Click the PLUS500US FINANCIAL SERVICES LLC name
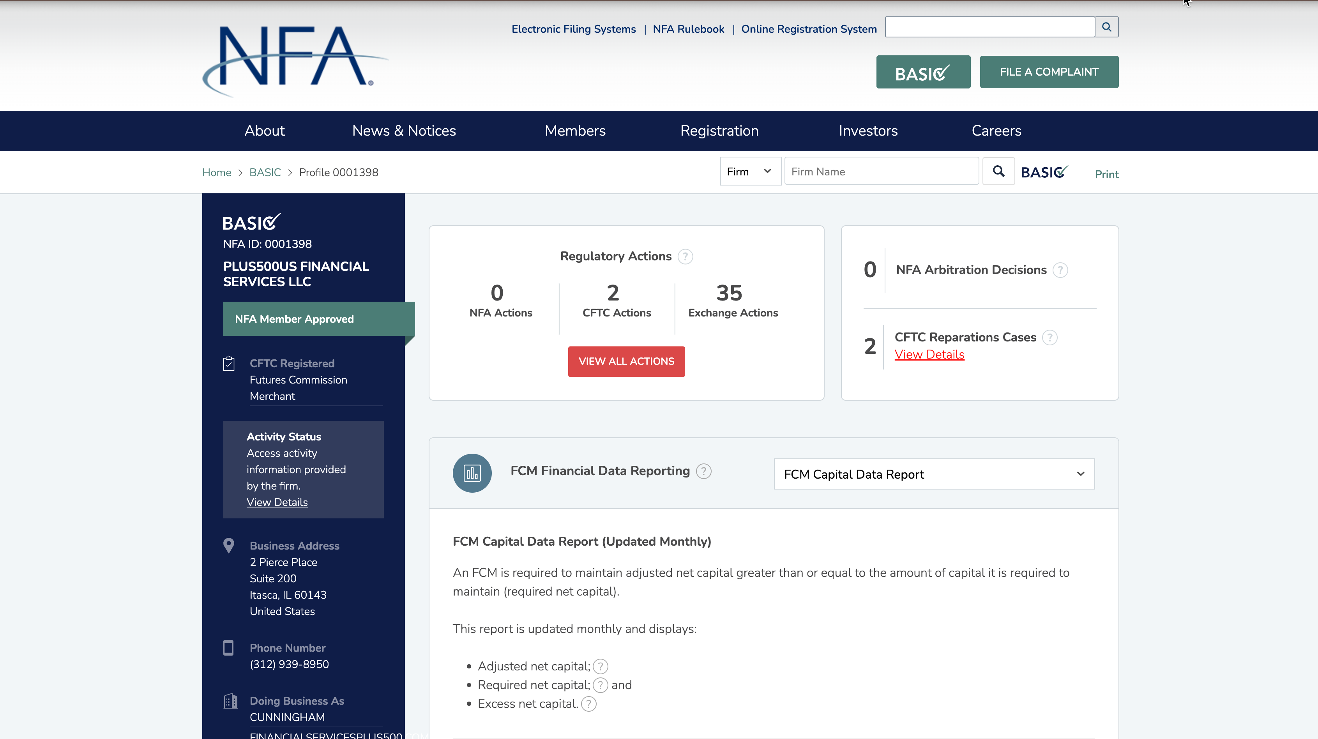 [x=296, y=274]
